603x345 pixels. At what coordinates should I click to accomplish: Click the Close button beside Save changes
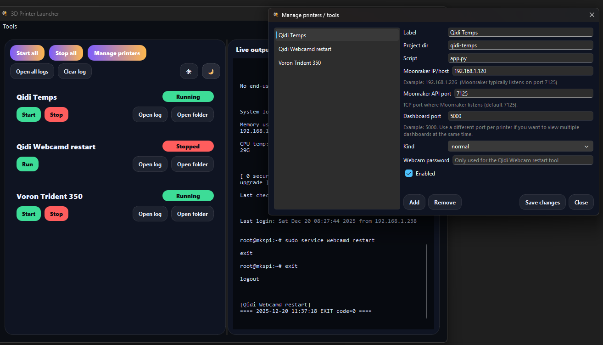(581, 202)
